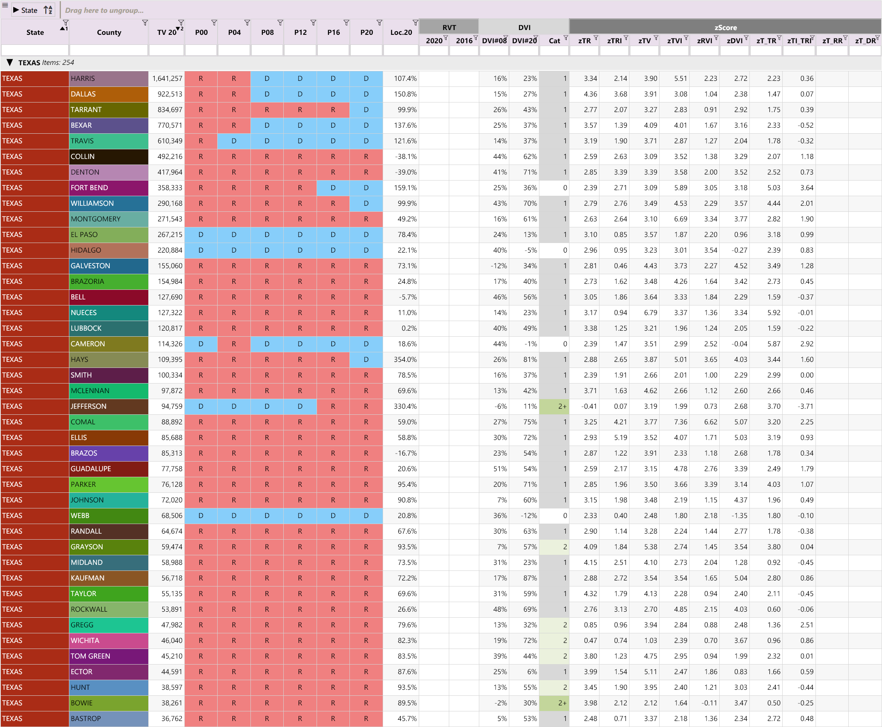
Task: Click the filter funnel on the zDVI column
Action: (746, 38)
